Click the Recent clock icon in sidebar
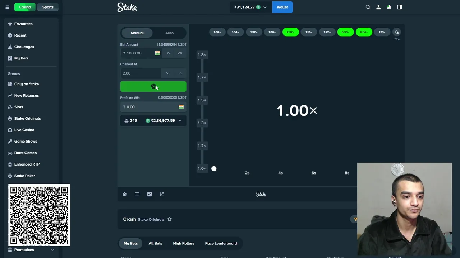The height and width of the screenshot is (258, 460). click(x=10, y=35)
